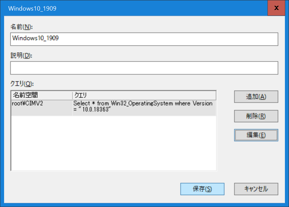Screen dimensions: 289x207
Task: Click the 削除(R) delete button
Action: 256,116
